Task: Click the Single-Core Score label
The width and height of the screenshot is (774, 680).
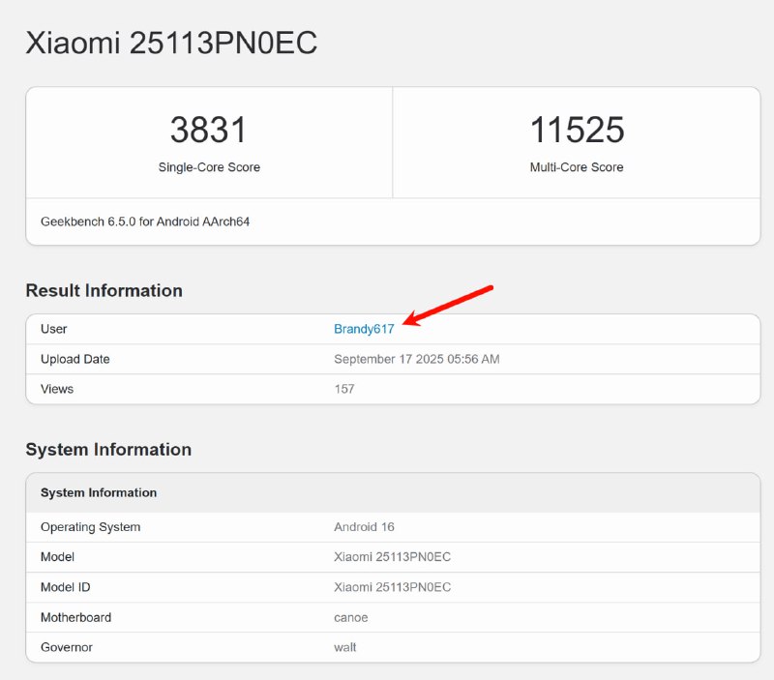Action: coord(209,167)
